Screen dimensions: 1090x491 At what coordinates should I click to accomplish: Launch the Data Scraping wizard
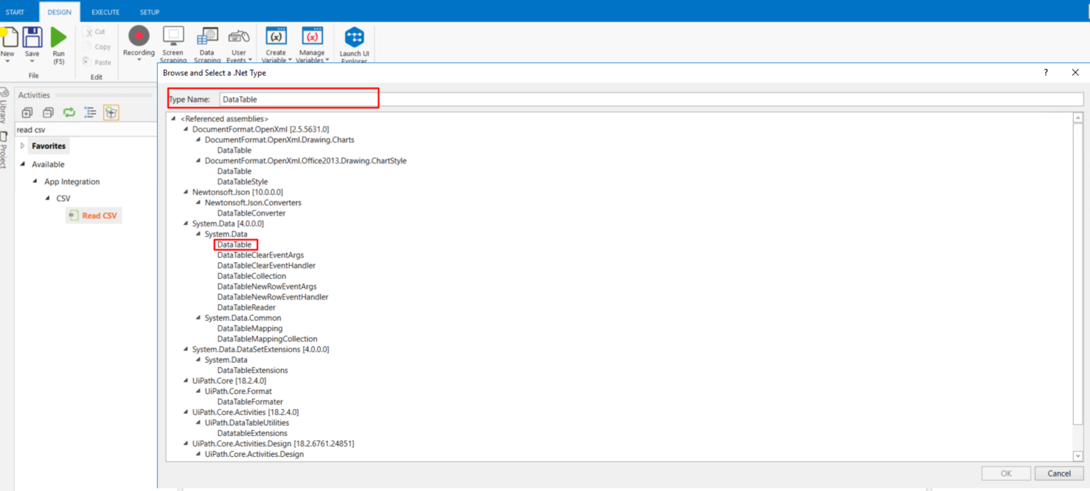pos(207,38)
